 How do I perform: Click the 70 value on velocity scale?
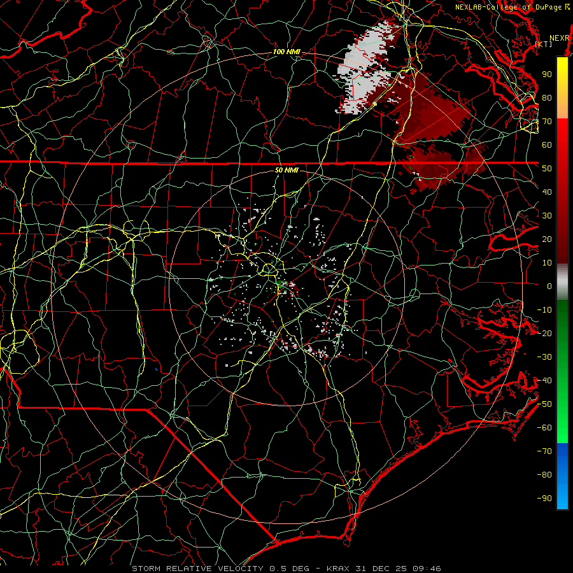tap(547, 122)
